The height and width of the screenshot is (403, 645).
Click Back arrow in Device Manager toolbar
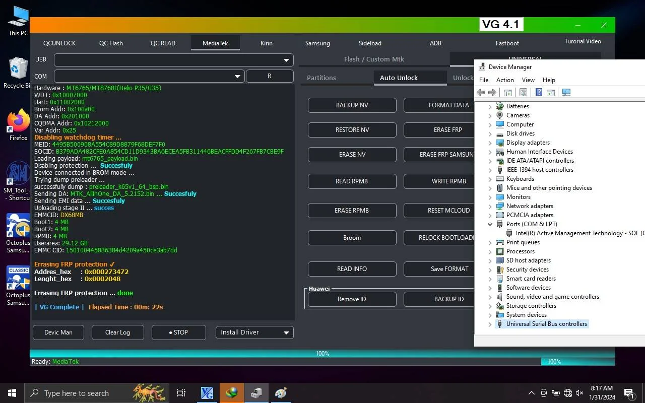click(481, 92)
